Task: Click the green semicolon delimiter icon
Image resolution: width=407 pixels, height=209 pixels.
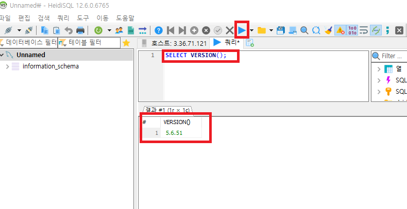Action: [387, 30]
